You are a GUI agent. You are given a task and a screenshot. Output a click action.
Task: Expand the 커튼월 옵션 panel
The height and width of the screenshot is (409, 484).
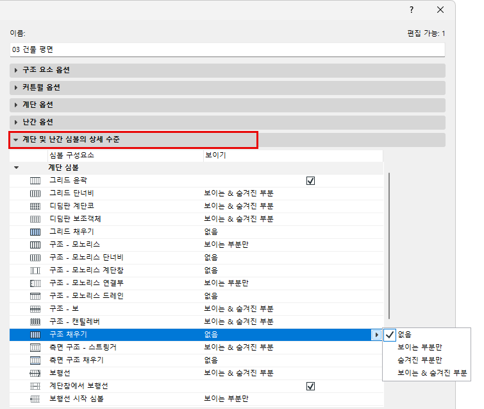[x=228, y=87]
